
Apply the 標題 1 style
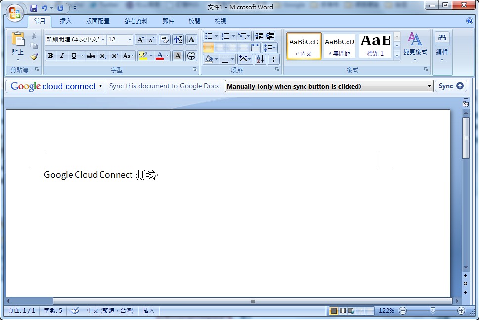[375, 46]
